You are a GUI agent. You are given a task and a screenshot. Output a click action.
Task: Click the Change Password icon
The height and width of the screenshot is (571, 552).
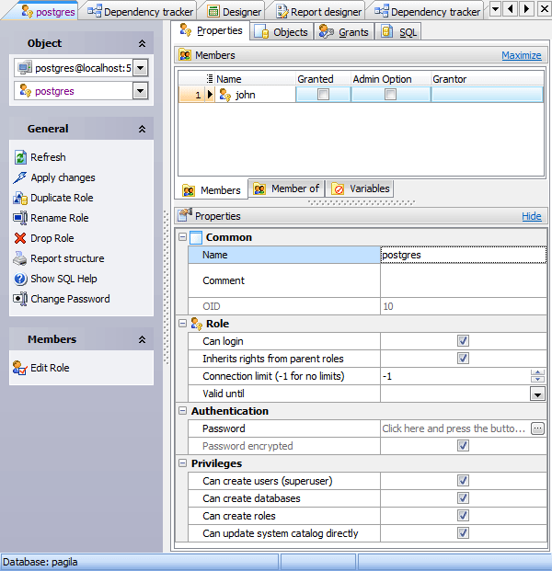click(x=20, y=299)
